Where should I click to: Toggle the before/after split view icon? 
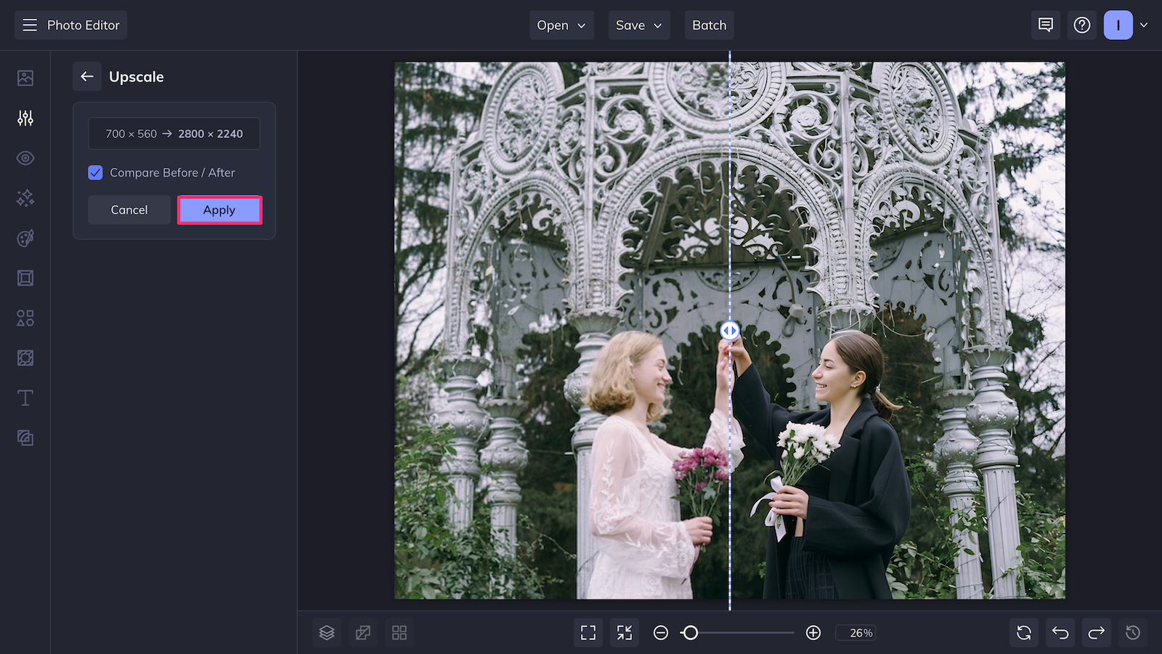click(x=362, y=632)
